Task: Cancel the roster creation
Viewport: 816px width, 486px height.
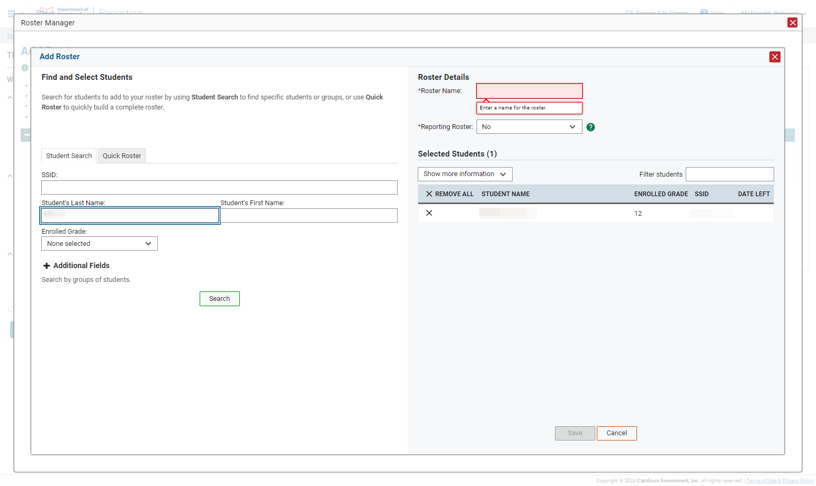Action: (x=617, y=433)
